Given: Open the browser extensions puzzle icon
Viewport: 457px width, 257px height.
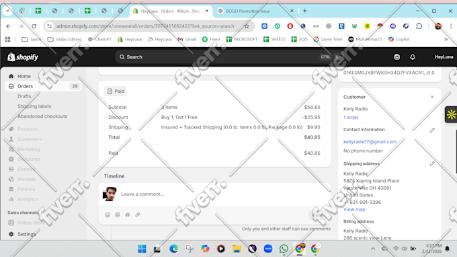Looking at the screenshot, I should click(419, 26).
